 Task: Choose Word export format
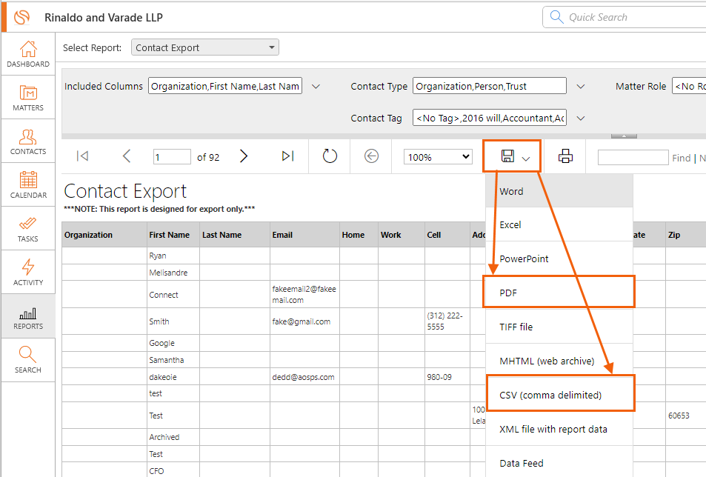point(559,191)
